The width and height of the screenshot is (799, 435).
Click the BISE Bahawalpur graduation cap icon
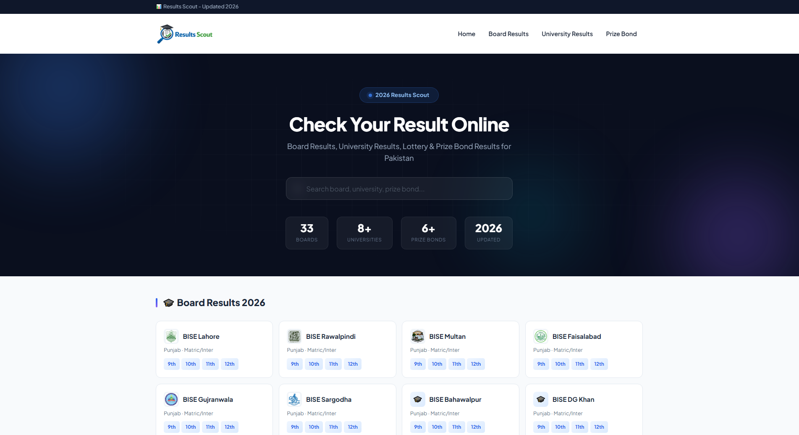tap(418, 399)
